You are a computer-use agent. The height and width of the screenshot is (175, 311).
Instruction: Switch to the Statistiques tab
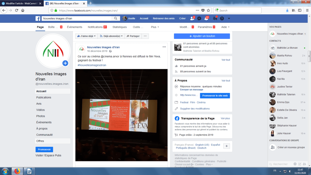[x=119, y=27]
